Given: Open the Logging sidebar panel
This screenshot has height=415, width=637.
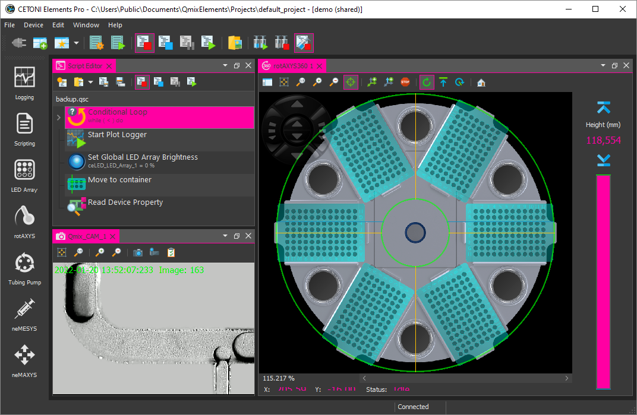Looking at the screenshot, I should click(24, 83).
